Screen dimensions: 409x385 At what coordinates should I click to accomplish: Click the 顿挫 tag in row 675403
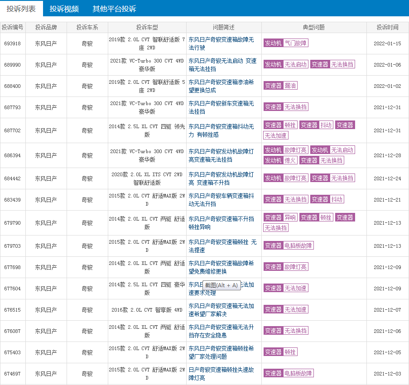click(x=290, y=352)
